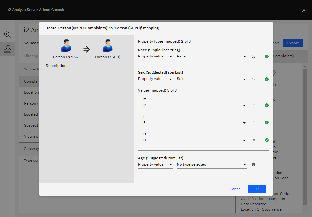
Task: Open Age 'No type selected' dropdown
Action: [212, 165]
